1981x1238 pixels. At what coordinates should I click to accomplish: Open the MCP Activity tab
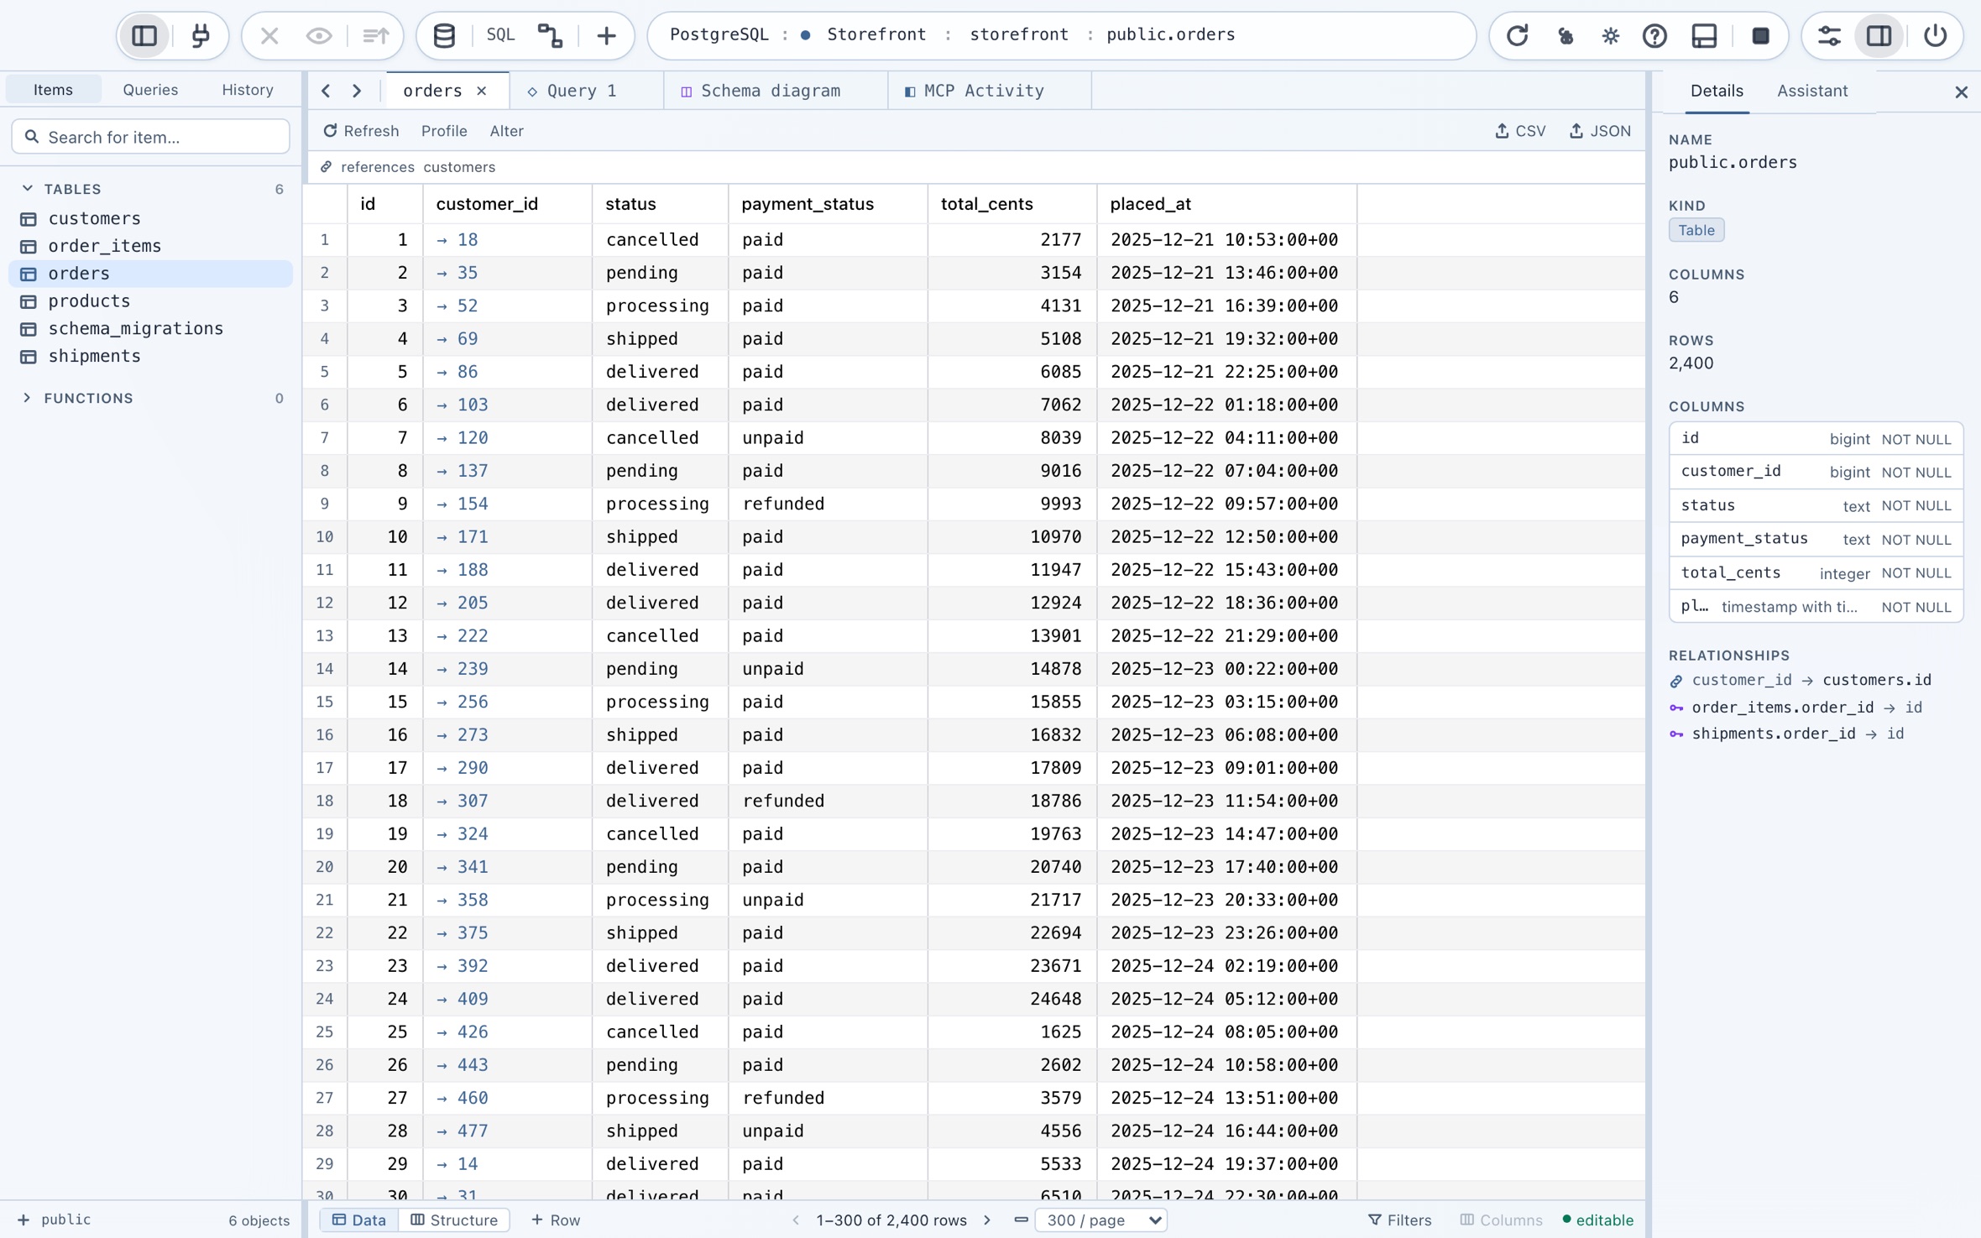tap(989, 91)
